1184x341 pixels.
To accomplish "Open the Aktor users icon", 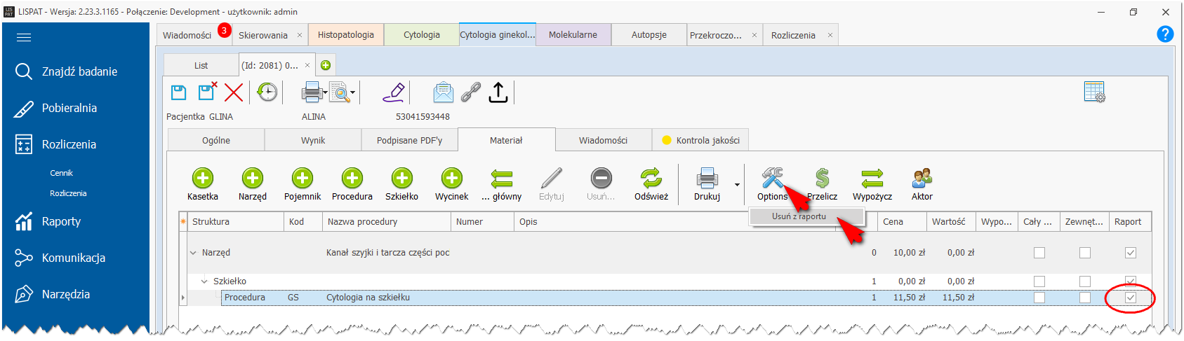I will point(922,179).
